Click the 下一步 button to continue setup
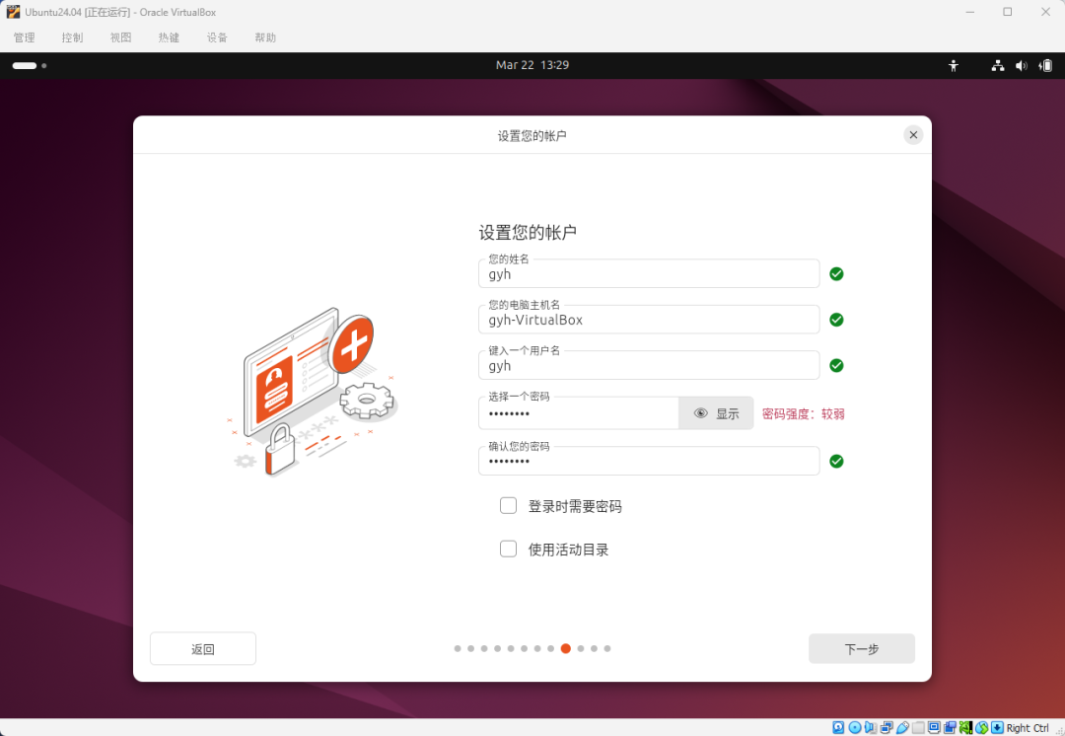 (861, 648)
